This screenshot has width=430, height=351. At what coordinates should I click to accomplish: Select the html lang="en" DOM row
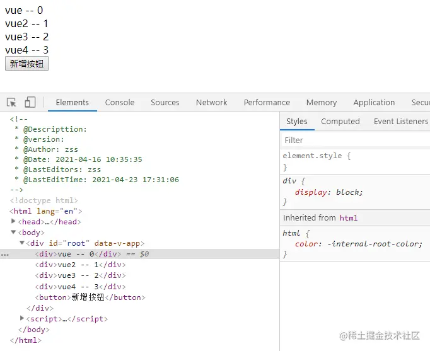pos(45,211)
